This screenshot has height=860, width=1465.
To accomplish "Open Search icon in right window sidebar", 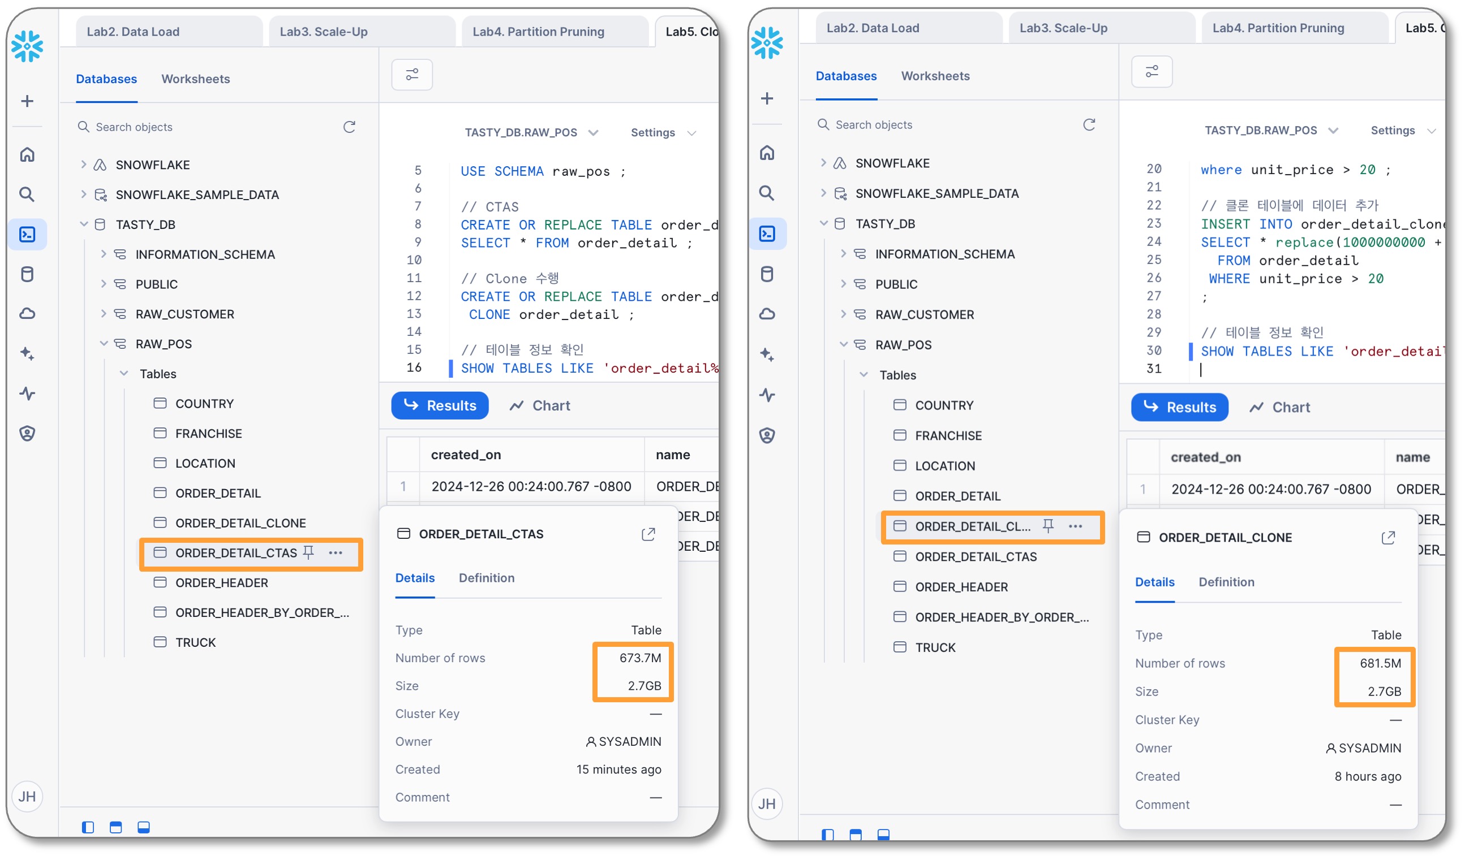I will 767,193.
